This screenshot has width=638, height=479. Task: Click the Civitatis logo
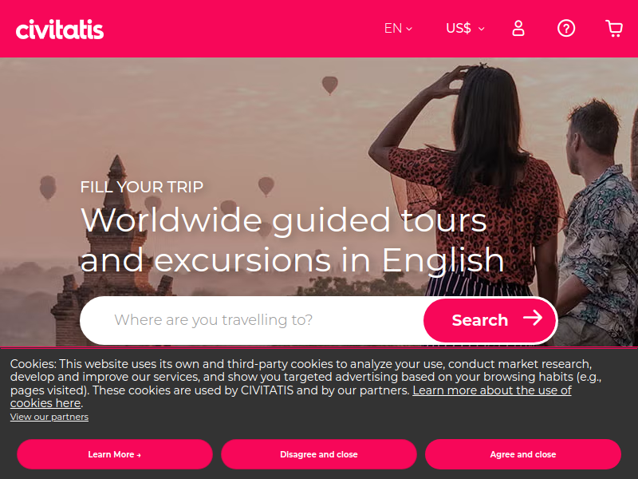coord(60,30)
